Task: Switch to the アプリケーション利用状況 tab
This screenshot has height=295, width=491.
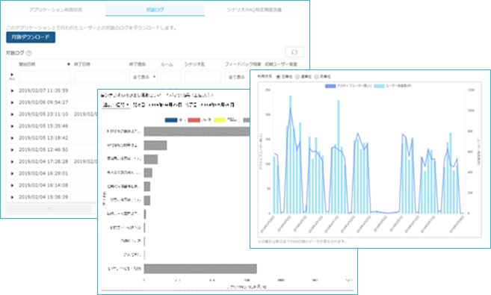Action: pos(56,10)
